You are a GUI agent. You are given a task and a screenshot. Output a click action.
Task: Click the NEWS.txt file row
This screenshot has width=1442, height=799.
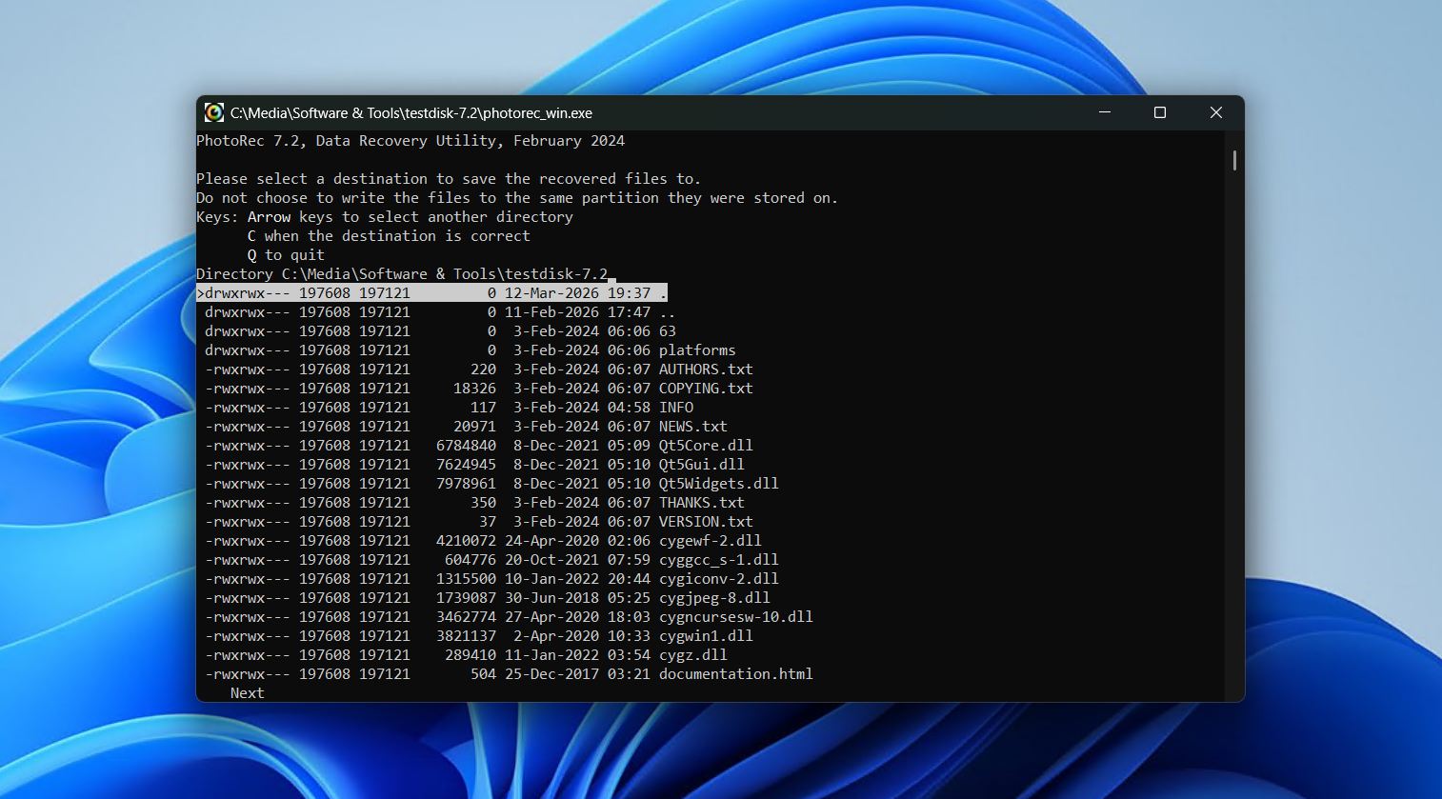pyautogui.click(x=692, y=427)
